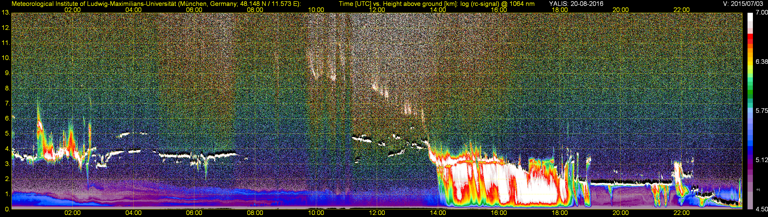
Task: Click the "Time [UTC] vs. Height above ground" heading
Action: (437, 4)
